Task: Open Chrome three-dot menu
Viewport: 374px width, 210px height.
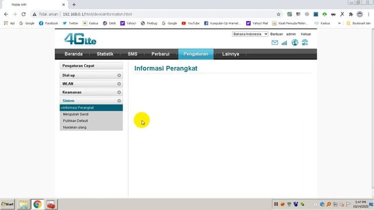Action: click(369, 14)
